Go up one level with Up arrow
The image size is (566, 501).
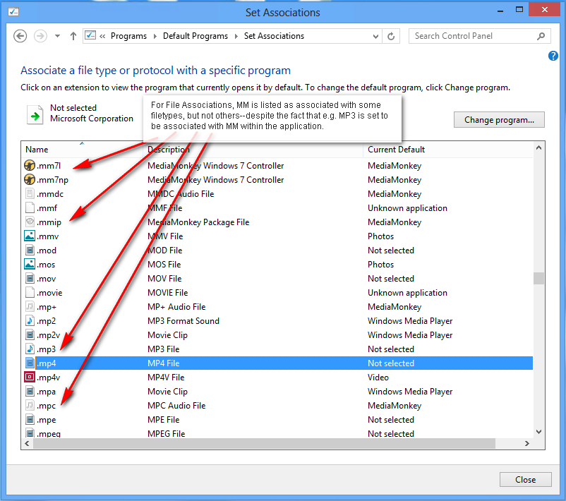[73, 36]
